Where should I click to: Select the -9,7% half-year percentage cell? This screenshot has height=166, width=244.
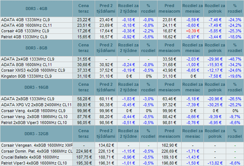pos(235,117)
